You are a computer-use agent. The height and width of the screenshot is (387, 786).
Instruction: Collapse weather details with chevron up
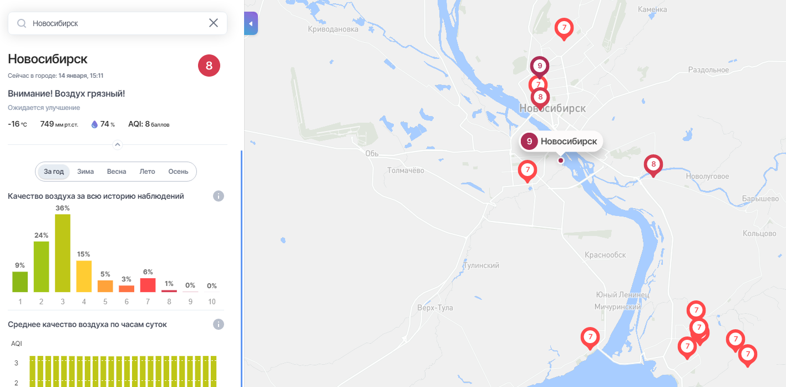(x=118, y=144)
